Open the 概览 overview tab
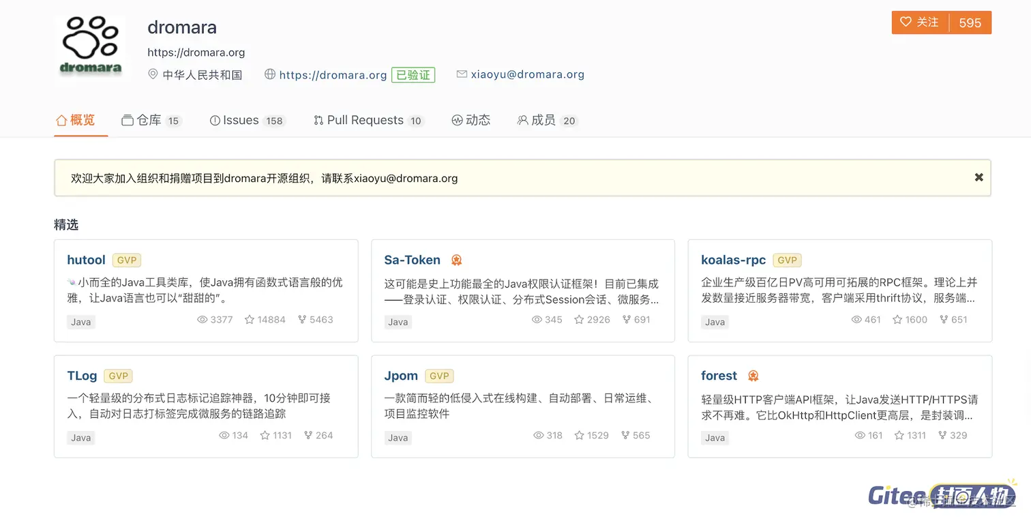1031x523 pixels. [x=76, y=120]
